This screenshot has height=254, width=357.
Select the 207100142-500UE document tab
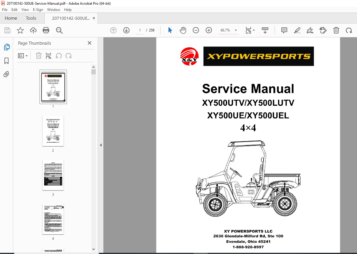pos(71,18)
